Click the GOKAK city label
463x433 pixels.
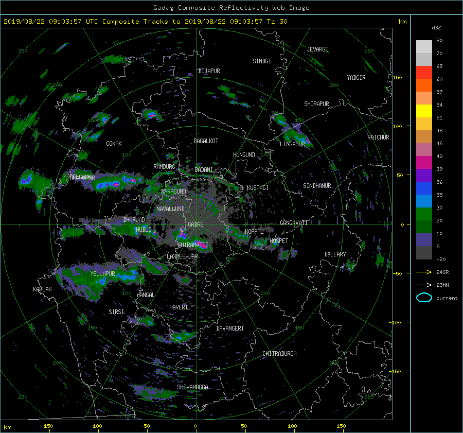click(114, 143)
